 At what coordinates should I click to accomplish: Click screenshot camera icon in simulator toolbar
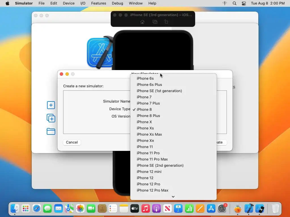[x=155, y=22]
